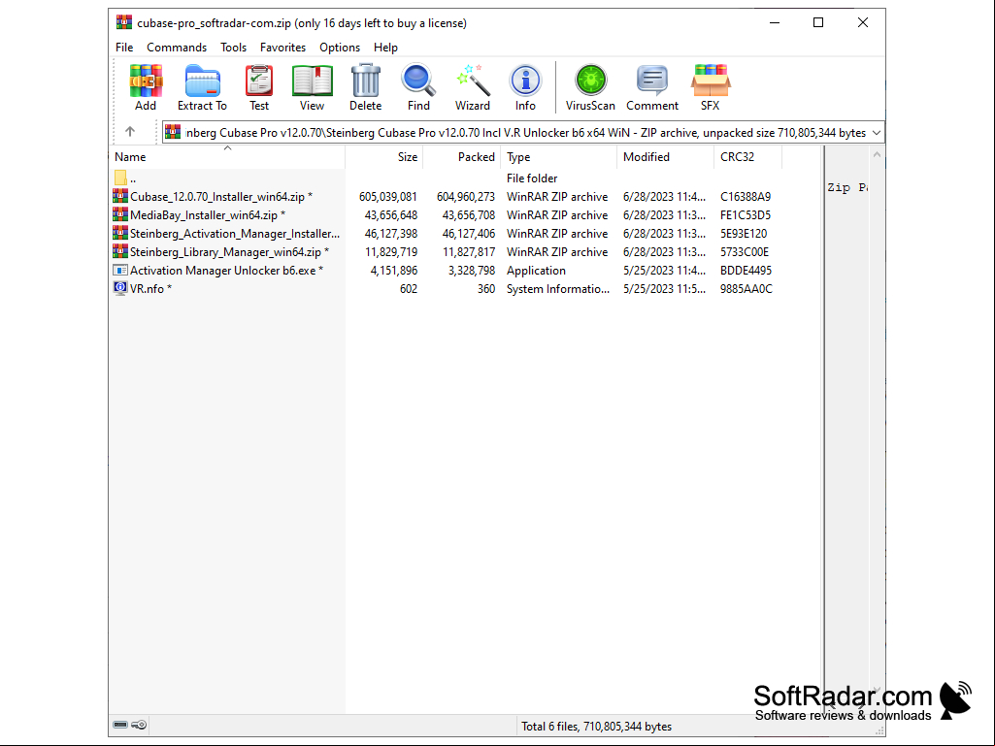Screen dimensions: 995x746
Task: Select Steinberg_Library_Manager_win64.zip file name
Action: click(x=229, y=252)
